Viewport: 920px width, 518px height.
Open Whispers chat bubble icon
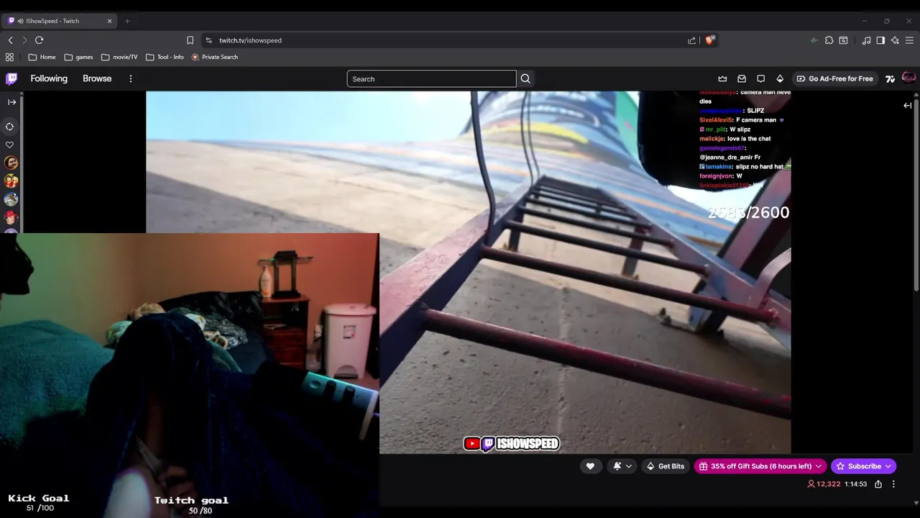pyautogui.click(x=760, y=78)
